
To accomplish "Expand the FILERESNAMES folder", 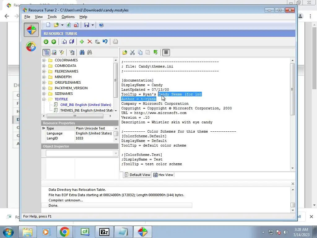I will [x=44, y=72].
